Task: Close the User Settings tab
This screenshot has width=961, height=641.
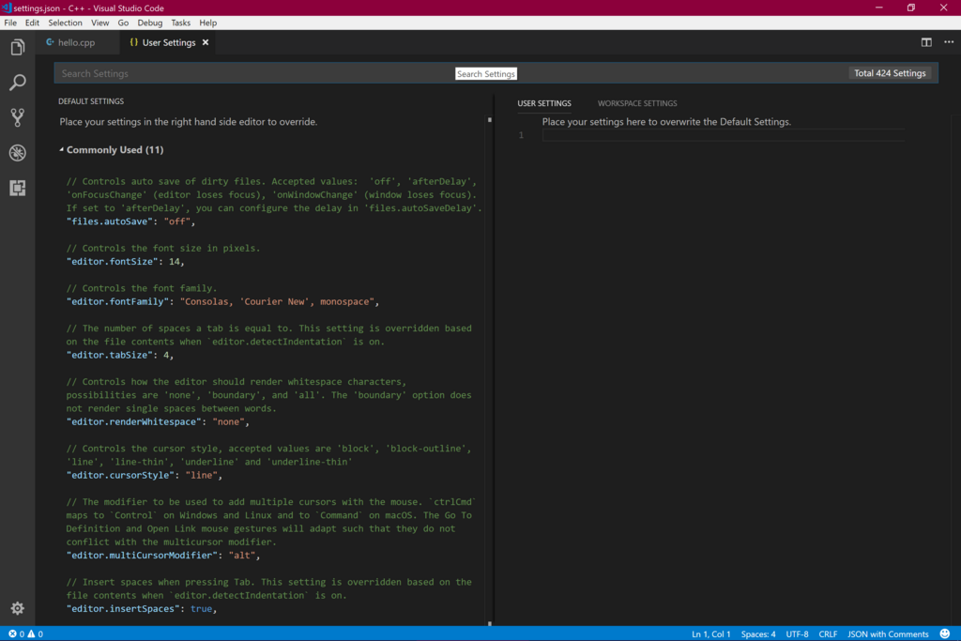Action: pos(206,42)
